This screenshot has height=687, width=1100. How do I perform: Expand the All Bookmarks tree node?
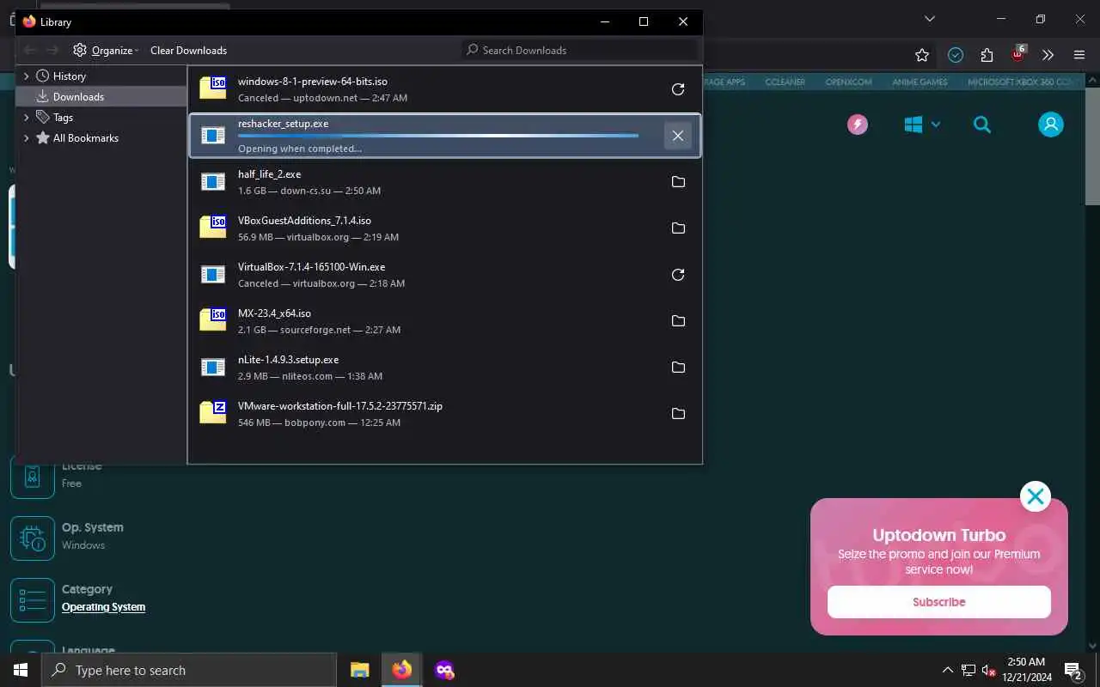pos(27,137)
